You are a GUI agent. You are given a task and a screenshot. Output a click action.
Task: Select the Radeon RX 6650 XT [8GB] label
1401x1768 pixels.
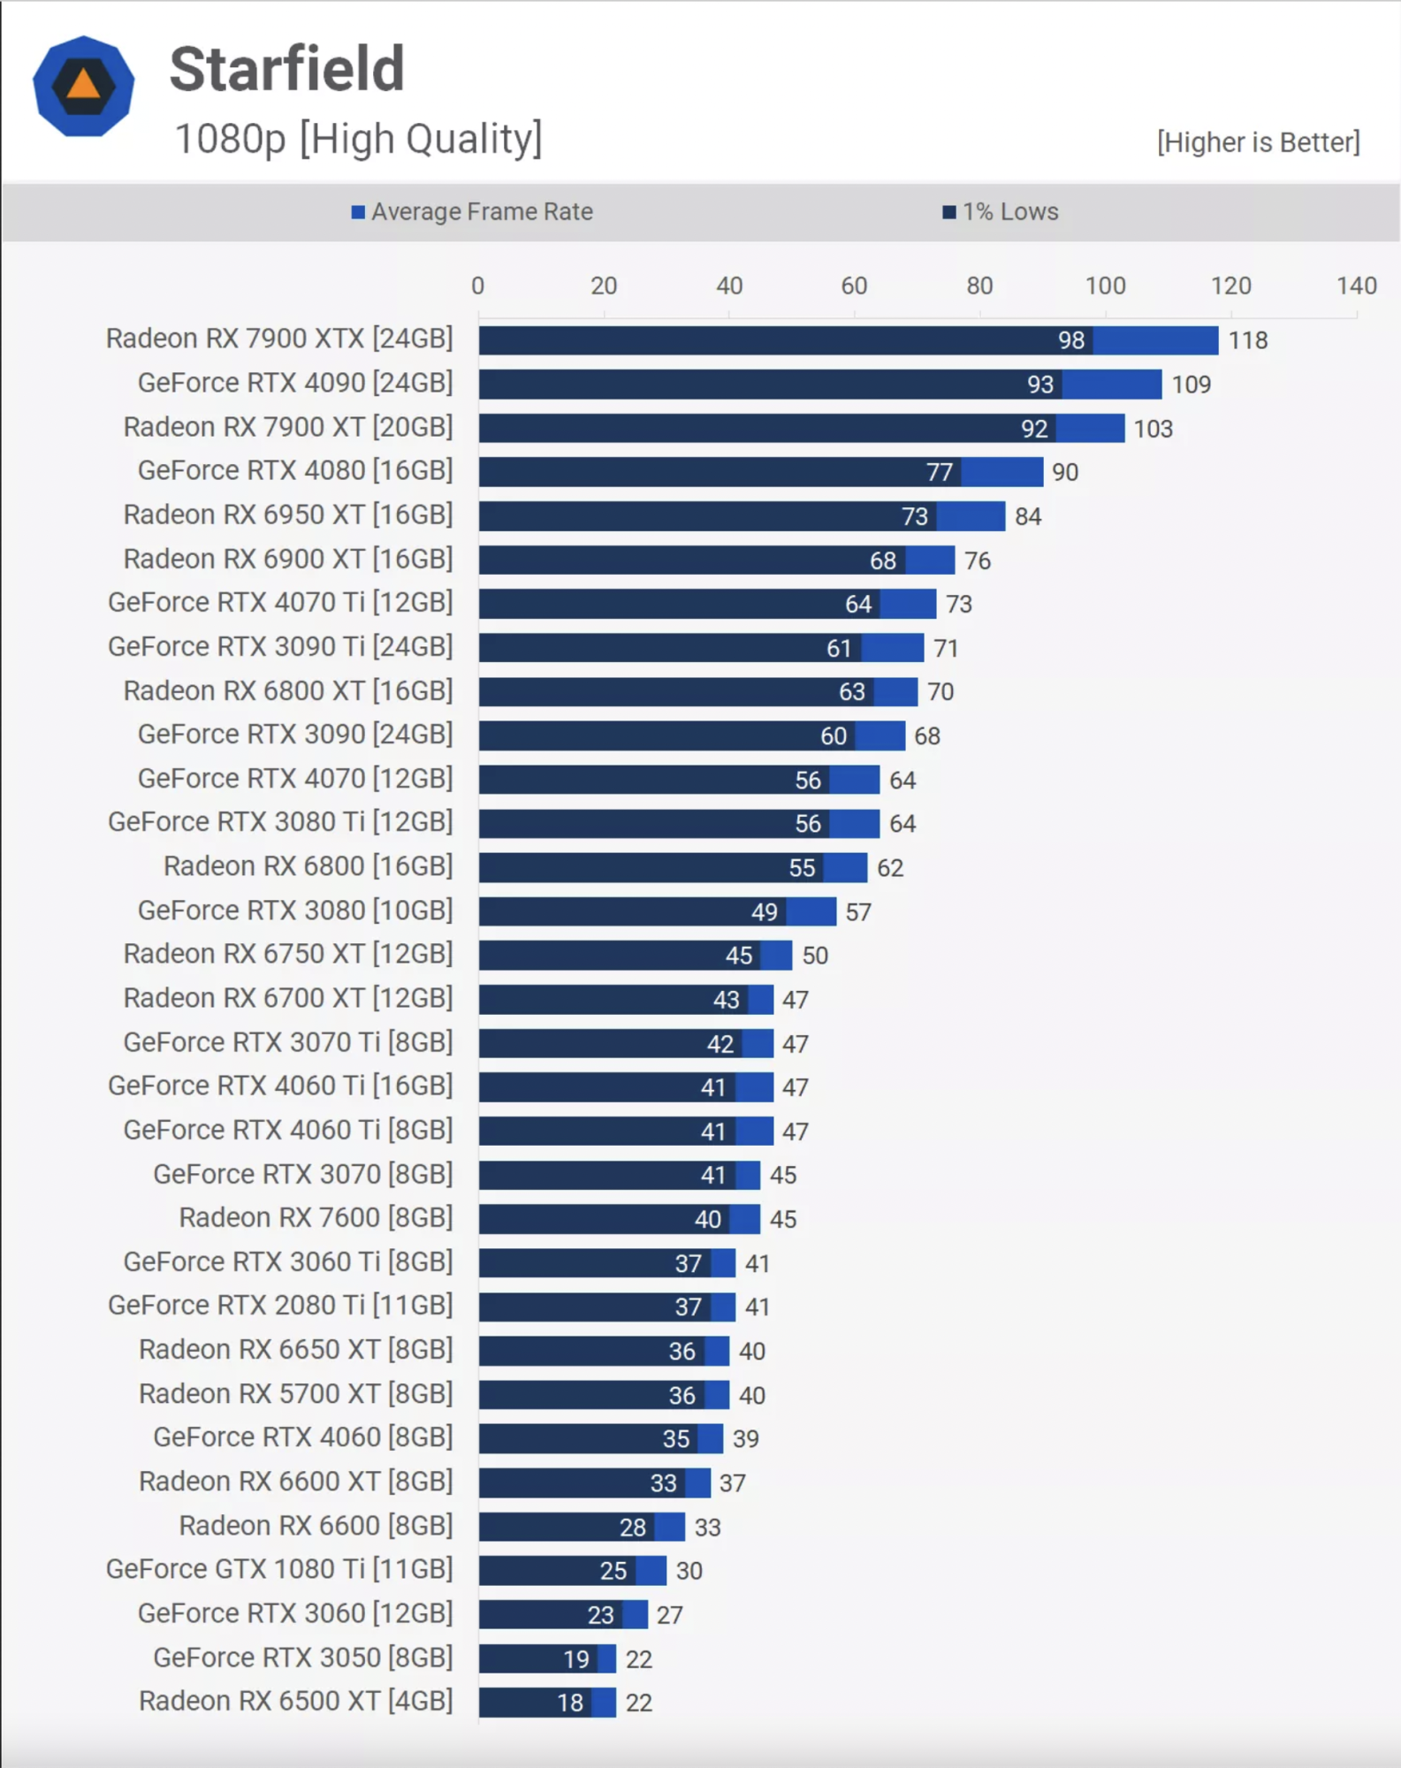tap(296, 1349)
